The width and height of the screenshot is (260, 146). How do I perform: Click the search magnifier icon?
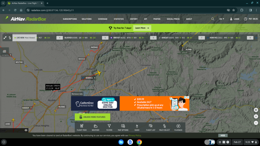[213, 19]
